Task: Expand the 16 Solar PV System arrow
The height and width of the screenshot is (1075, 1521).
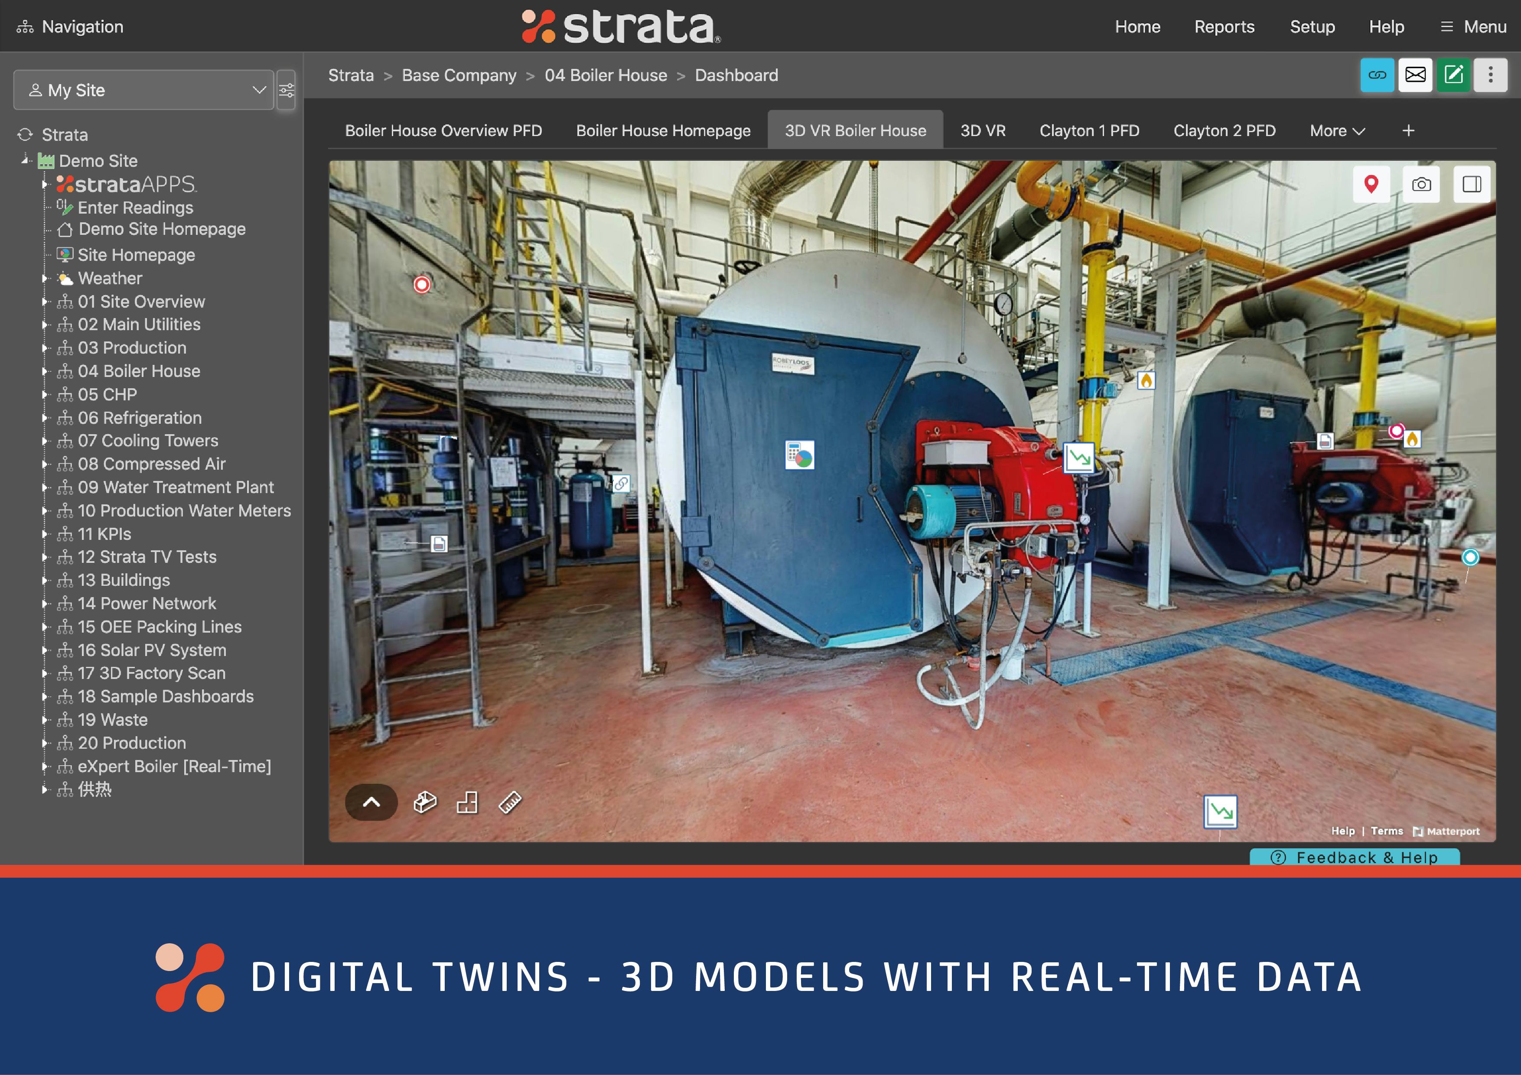Action: pos(45,650)
